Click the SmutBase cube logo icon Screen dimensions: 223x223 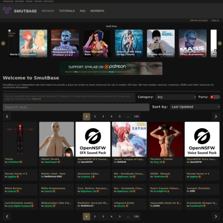pyautogui.click(x=7, y=10)
